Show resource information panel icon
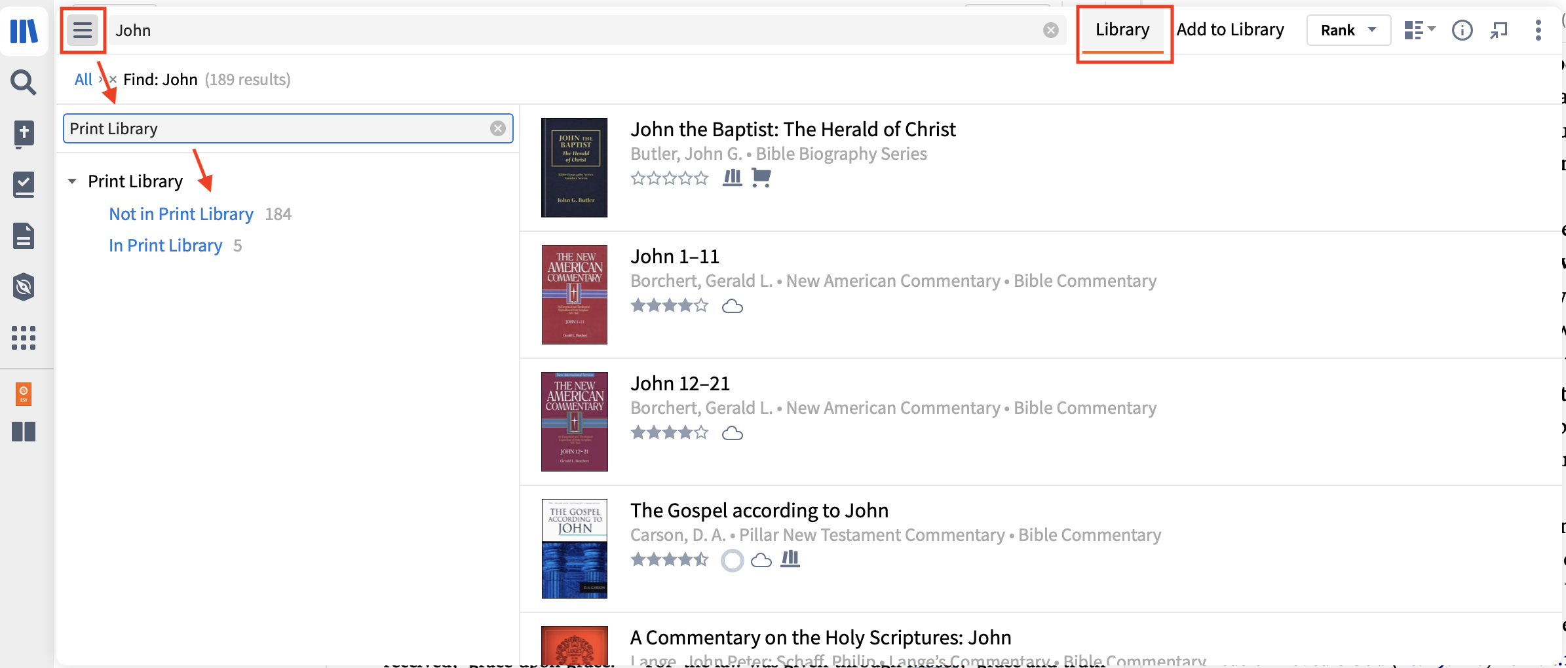Screen dimensions: 1566x668 [1462, 30]
